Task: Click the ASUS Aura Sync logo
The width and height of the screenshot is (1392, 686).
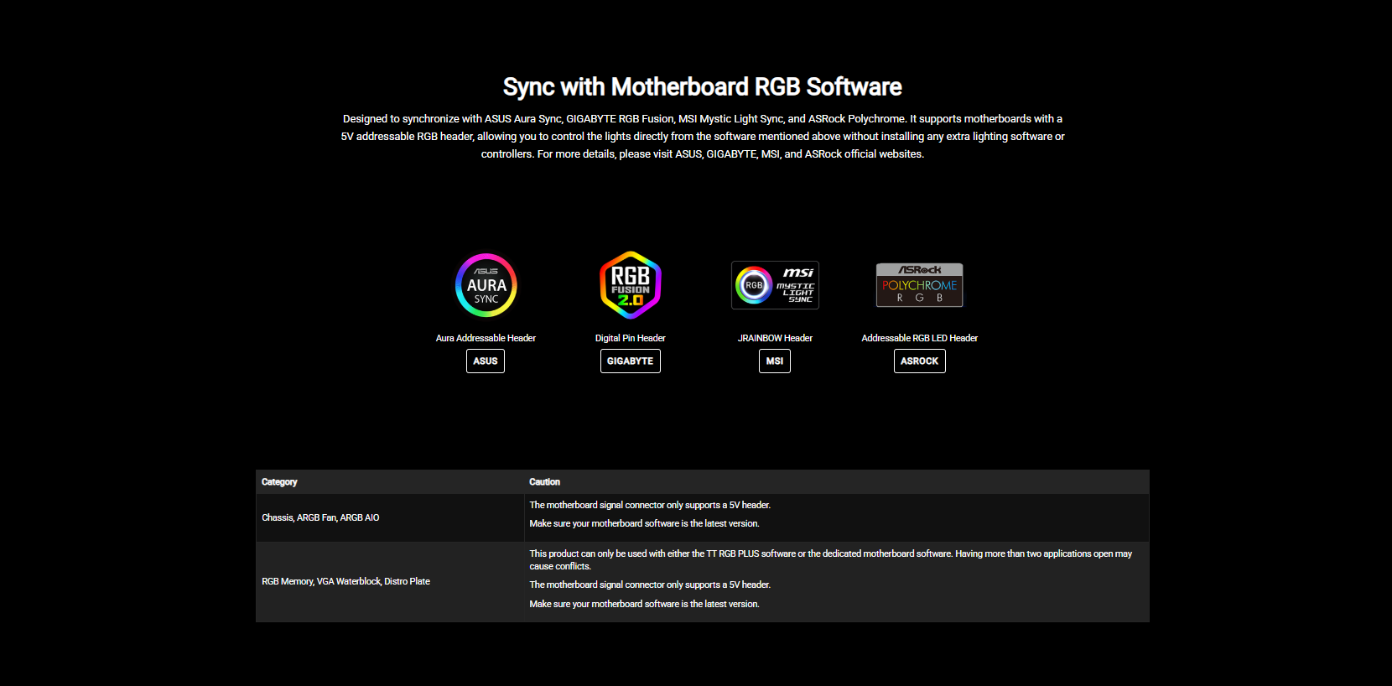Action: [x=486, y=285]
